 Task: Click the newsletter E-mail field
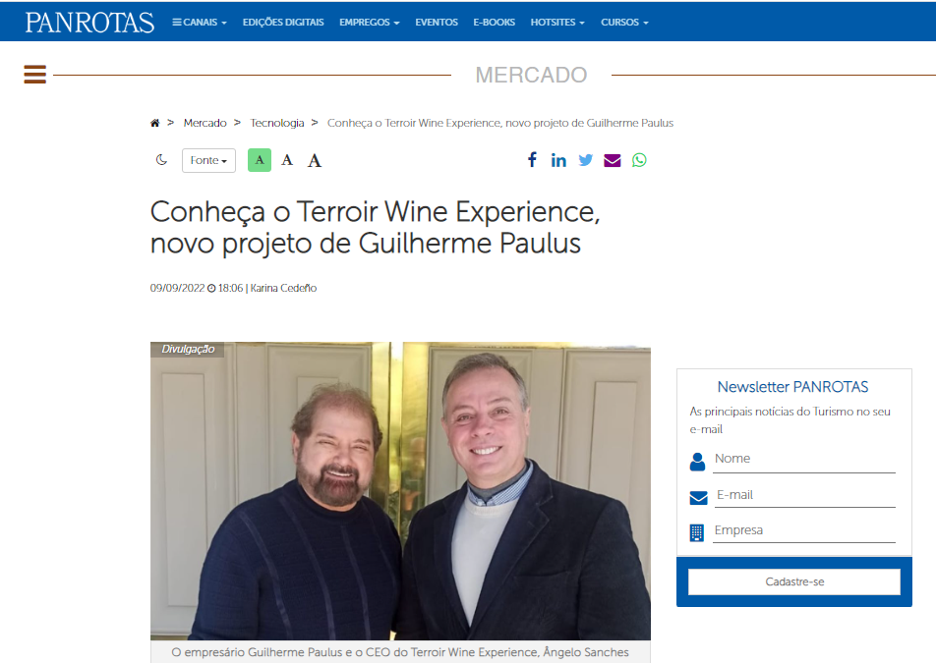point(803,495)
